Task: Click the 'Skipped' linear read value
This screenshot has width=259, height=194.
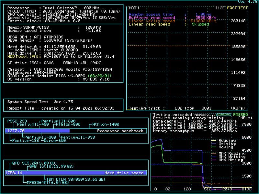Action: (200, 24)
